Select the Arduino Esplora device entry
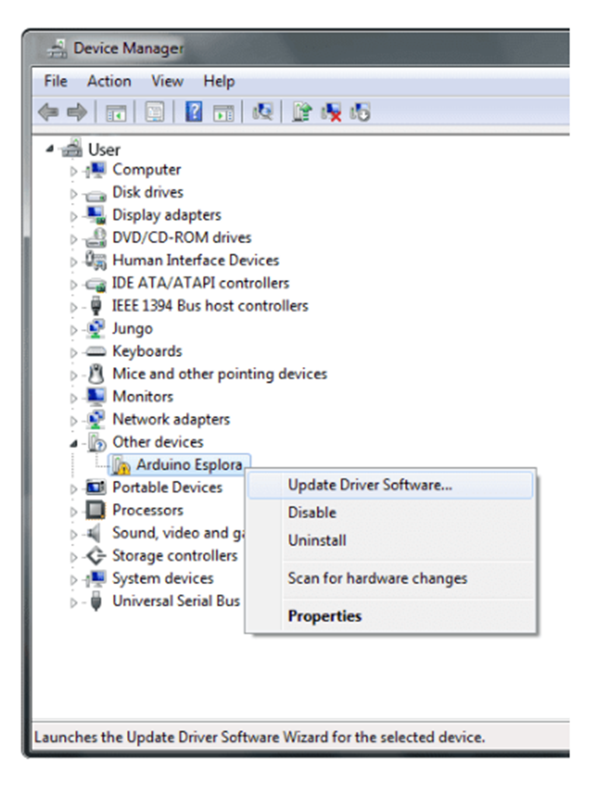The width and height of the screenshot is (609, 794). click(189, 465)
